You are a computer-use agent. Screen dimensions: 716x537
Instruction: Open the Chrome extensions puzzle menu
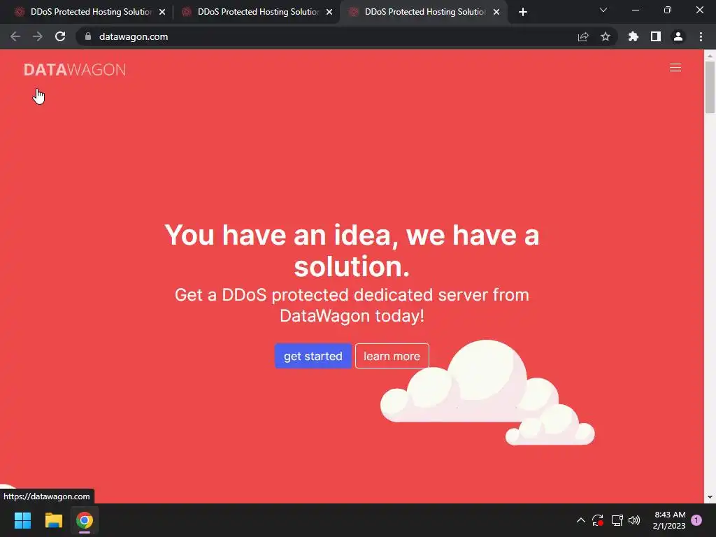click(633, 36)
